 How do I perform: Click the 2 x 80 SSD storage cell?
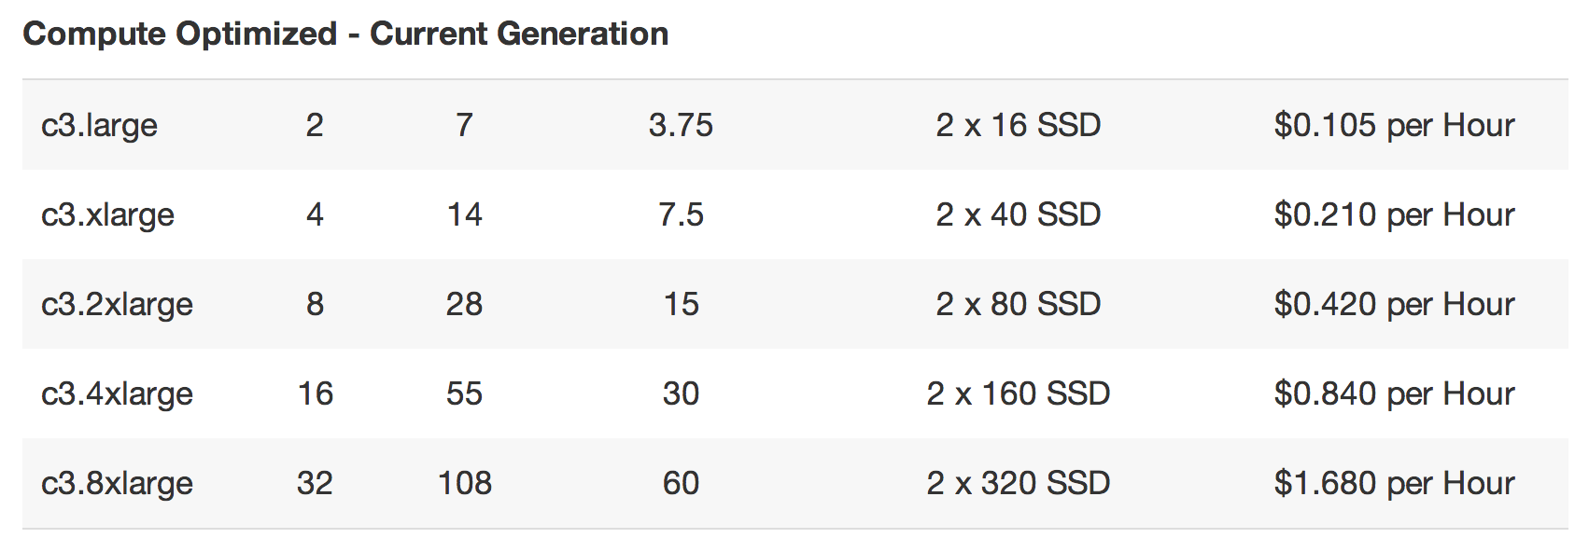pos(1018,304)
